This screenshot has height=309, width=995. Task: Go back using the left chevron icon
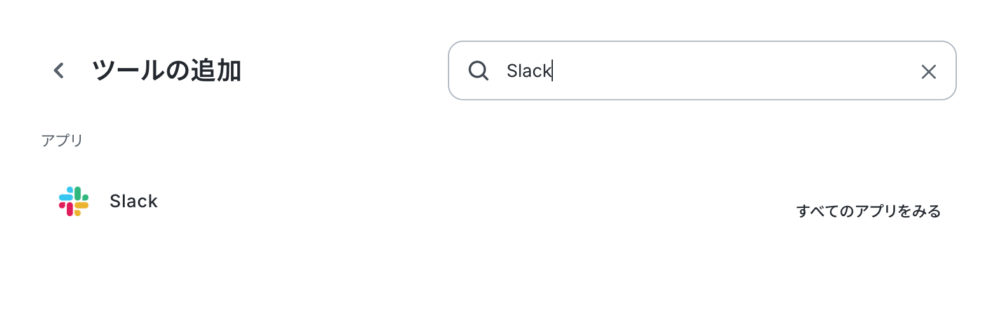point(59,71)
